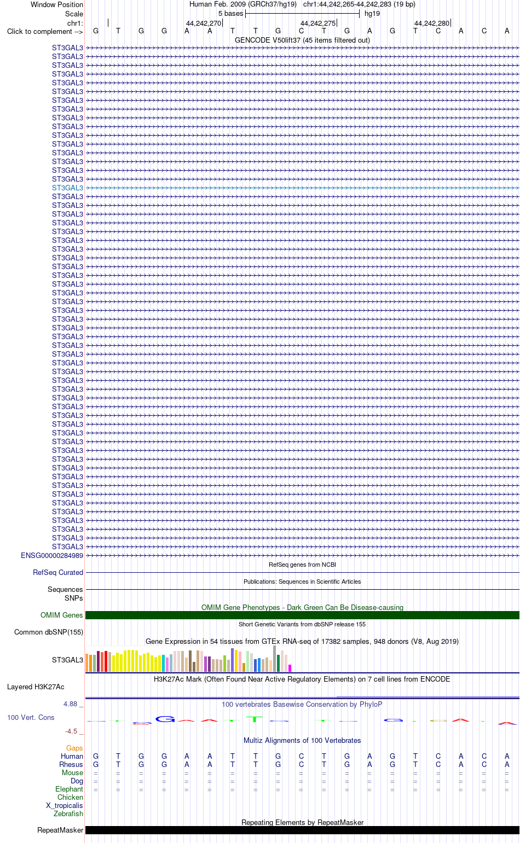The image size is (520, 843).
Task: Click the 44,242,275 position marker
Action: pyautogui.click(x=318, y=23)
